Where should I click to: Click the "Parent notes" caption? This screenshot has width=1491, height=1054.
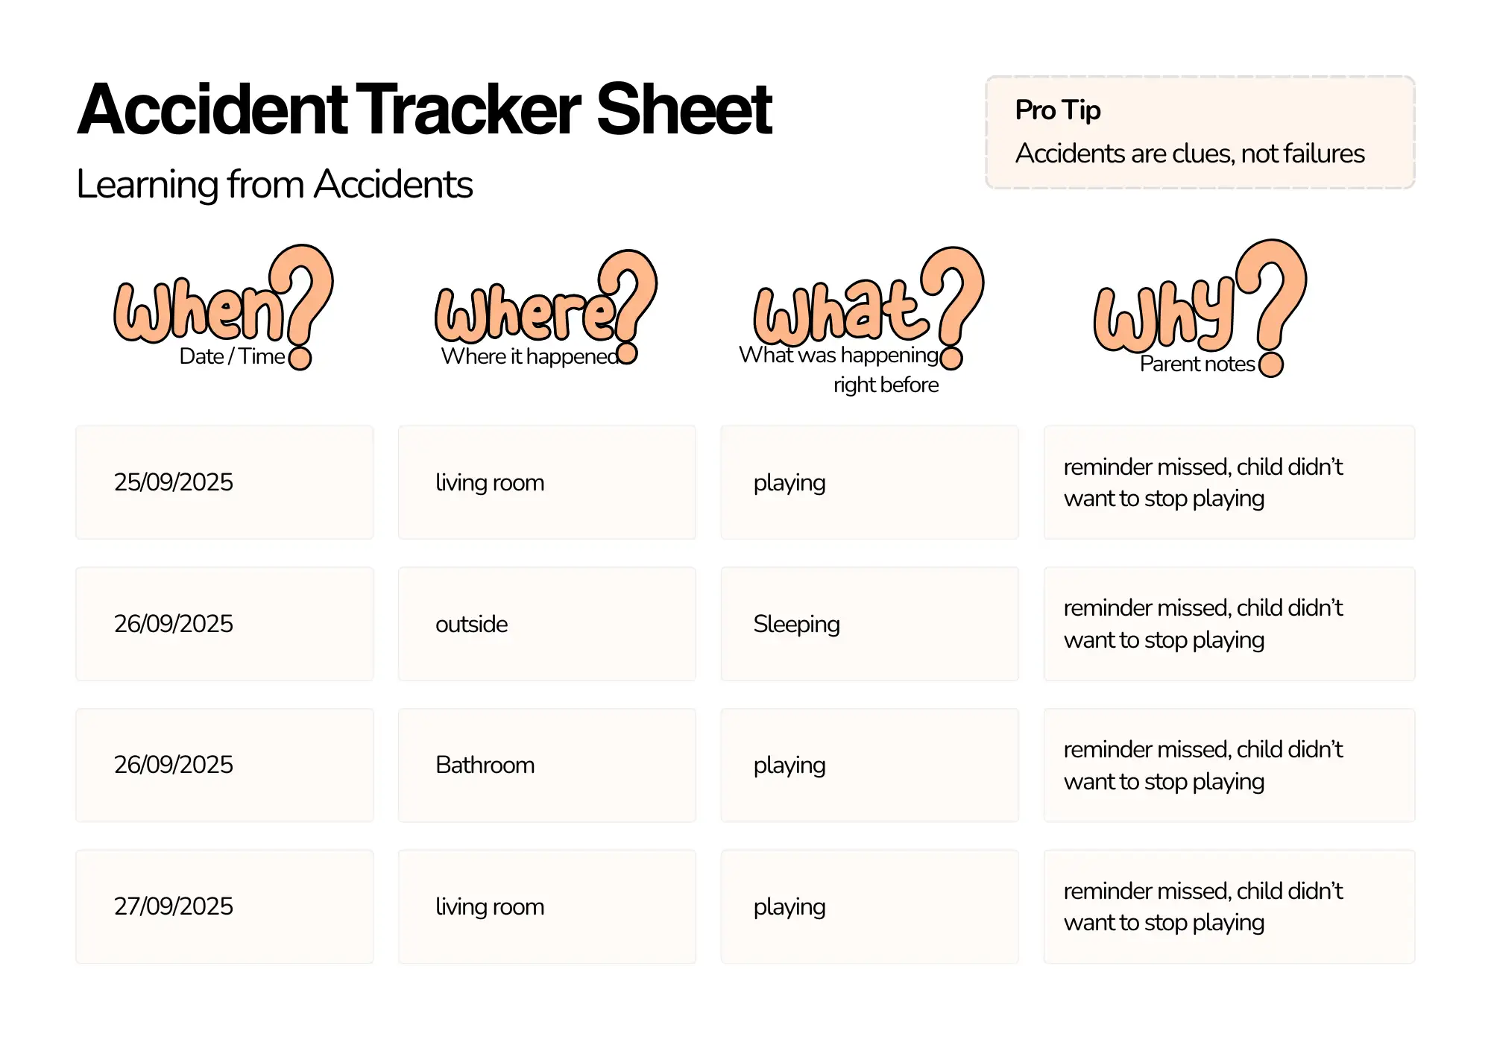(x=1197, y=364)
